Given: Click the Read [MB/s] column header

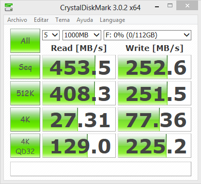Looking at the screenshot, I should click(79, 48).
